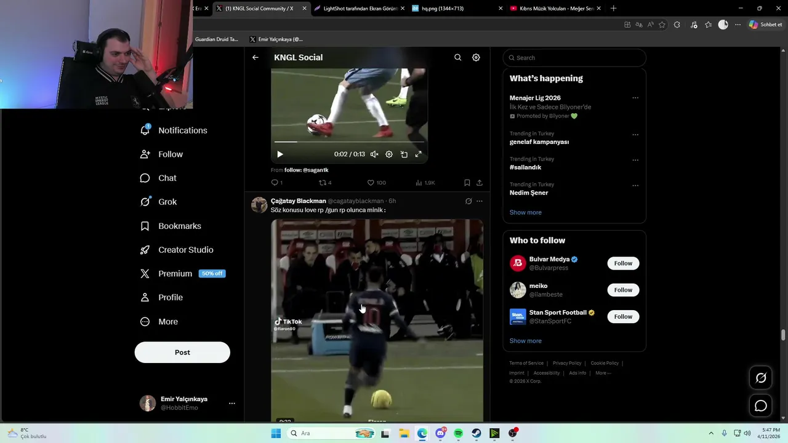
Task: Focus the X Search field
Action: [574, 58]
